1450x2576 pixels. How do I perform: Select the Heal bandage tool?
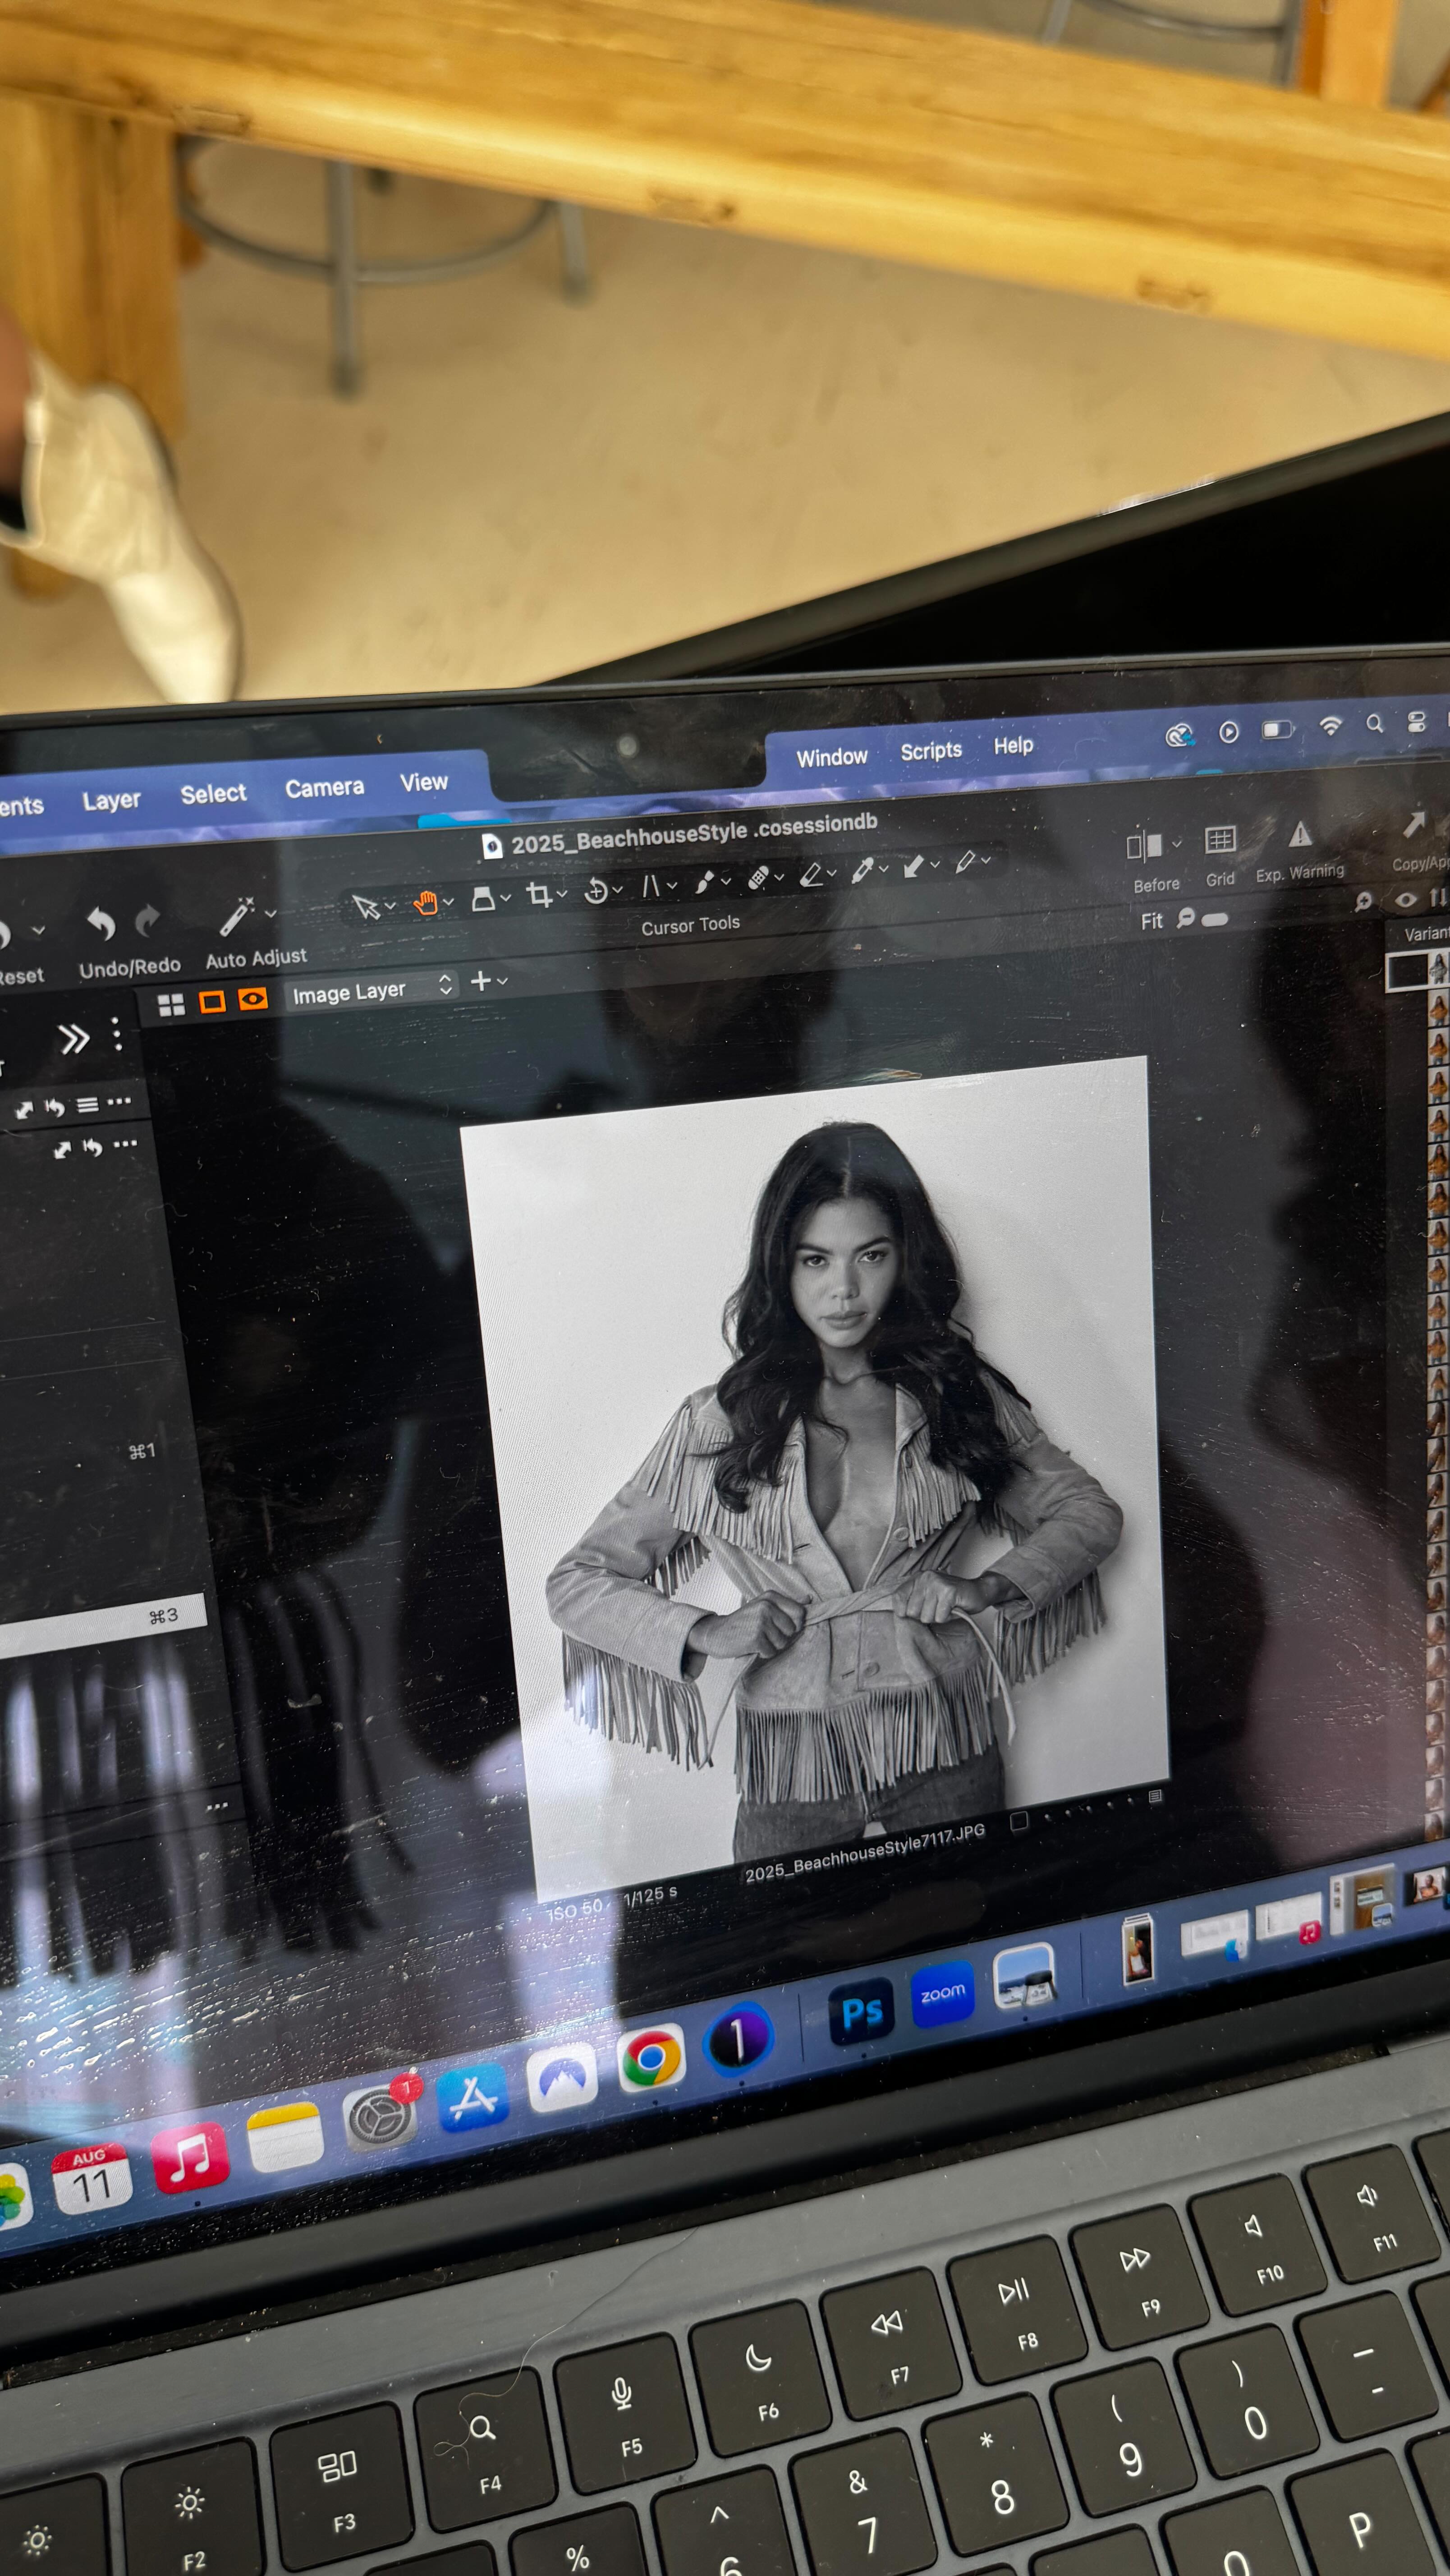(x=759, y=878)
